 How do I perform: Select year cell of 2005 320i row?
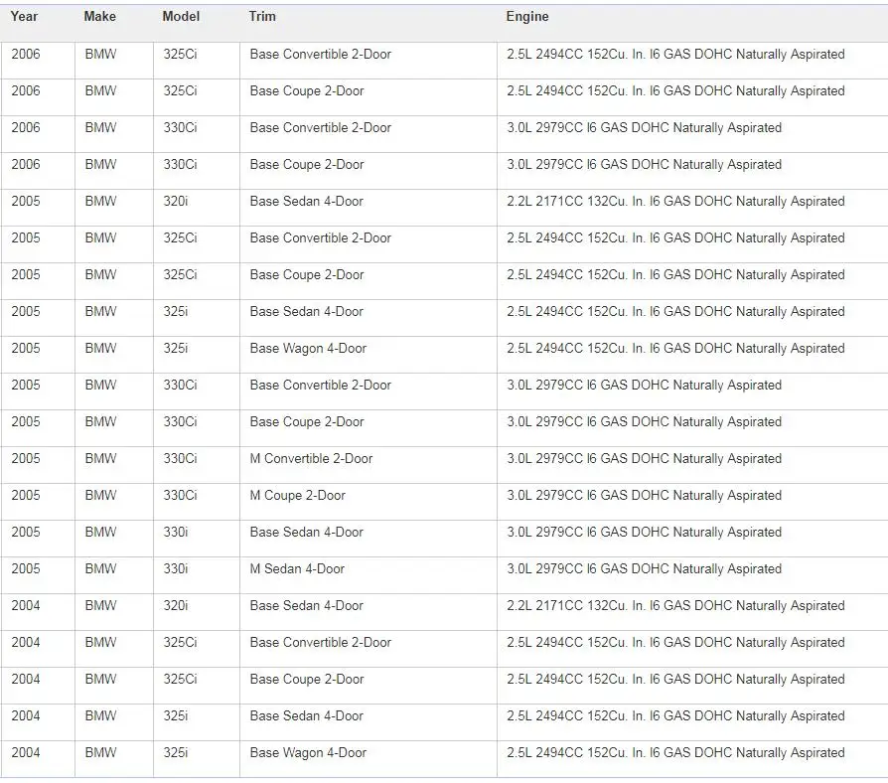pyautogui.click(x=38, y=208)
